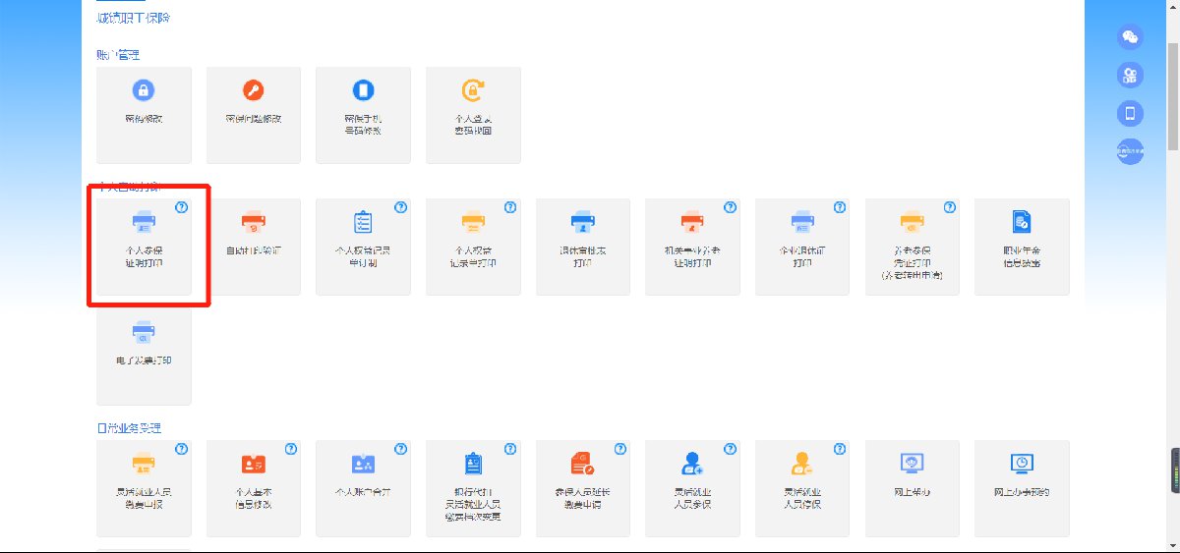The image size is (1180, 553).
Task: Show help for 企业退休证打印 card
Action: click(840, 207)
